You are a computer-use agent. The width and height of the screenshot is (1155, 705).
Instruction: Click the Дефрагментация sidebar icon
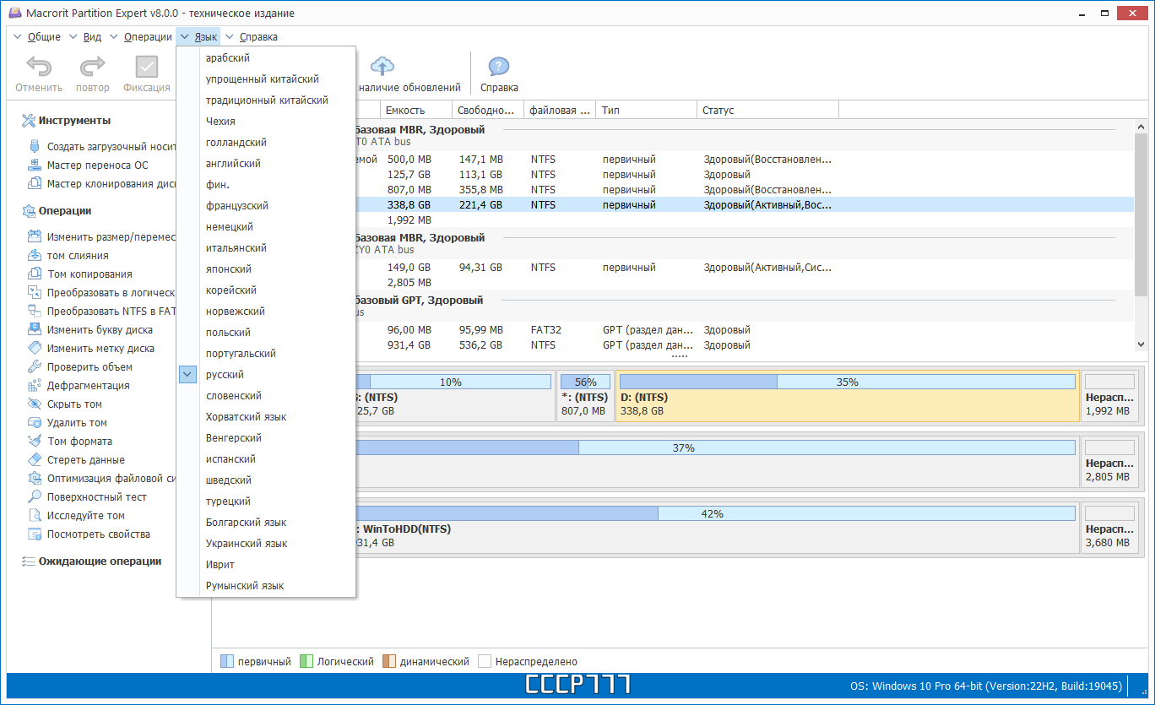(35, 386)
